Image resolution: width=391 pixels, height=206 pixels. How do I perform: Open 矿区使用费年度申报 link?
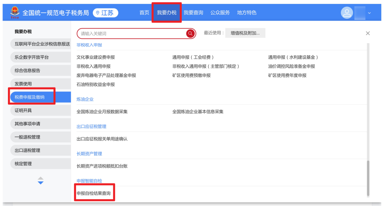coord(287,76)
